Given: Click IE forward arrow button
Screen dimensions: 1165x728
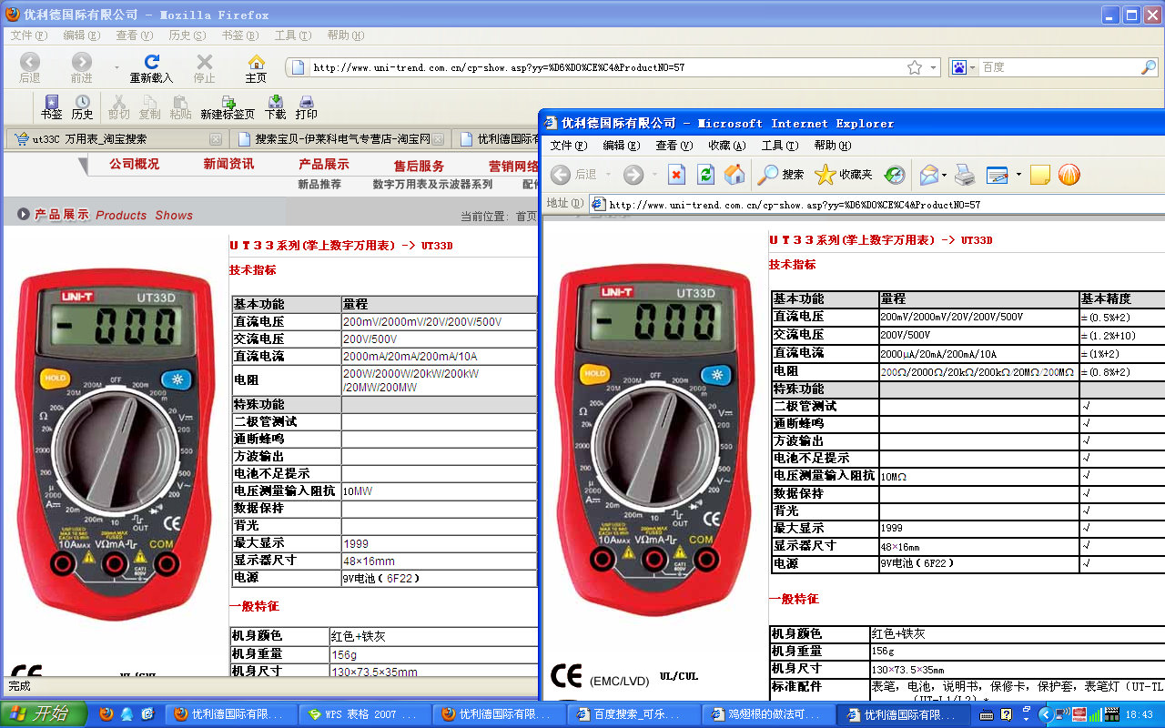Looking at the screenshot, I should click(x=633, y=175).
